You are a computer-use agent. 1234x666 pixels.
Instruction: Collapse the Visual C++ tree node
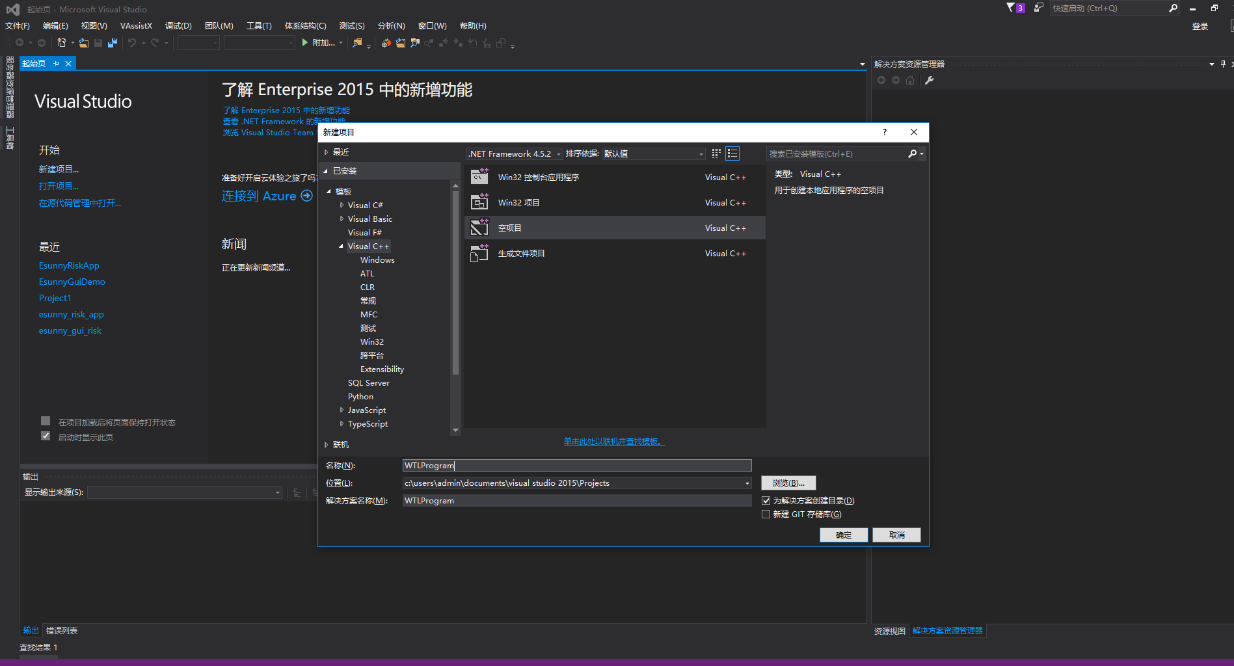coord(342,246)
